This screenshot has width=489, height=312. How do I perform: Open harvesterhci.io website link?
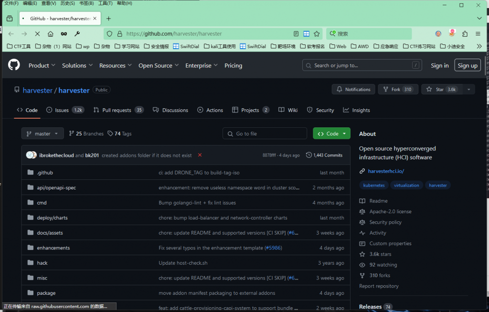tap(386, 171)
